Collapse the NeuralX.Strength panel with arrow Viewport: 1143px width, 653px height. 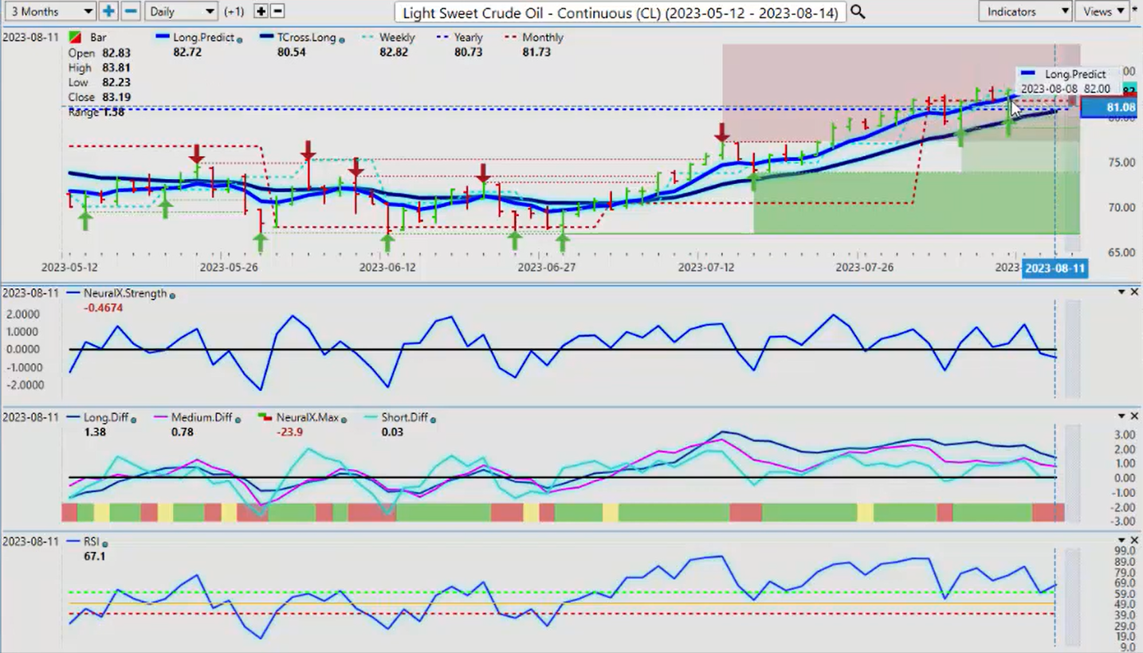tap(1121, 292)
